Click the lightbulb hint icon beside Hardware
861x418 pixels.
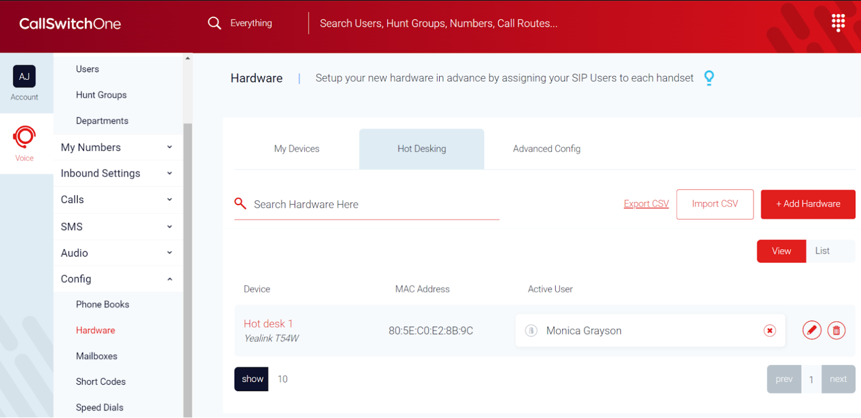(709, 78)
